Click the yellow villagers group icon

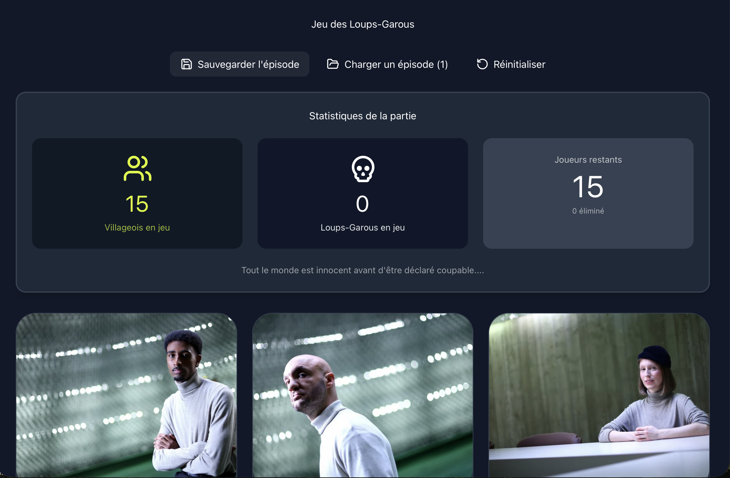(x=138, y=168)
